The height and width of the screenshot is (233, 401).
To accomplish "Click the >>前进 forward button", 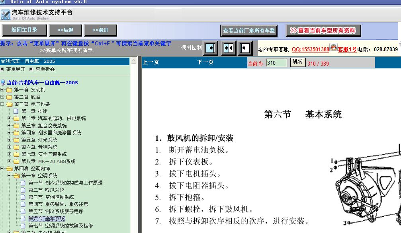I will (x=100, y=30).
